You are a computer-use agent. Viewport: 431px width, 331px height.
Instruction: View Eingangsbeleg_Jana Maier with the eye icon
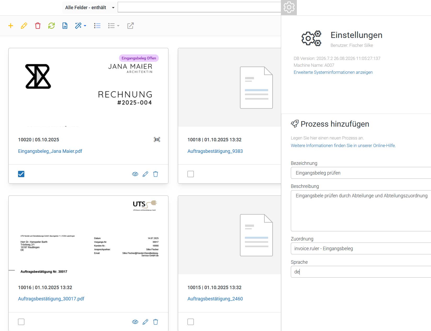135,174
